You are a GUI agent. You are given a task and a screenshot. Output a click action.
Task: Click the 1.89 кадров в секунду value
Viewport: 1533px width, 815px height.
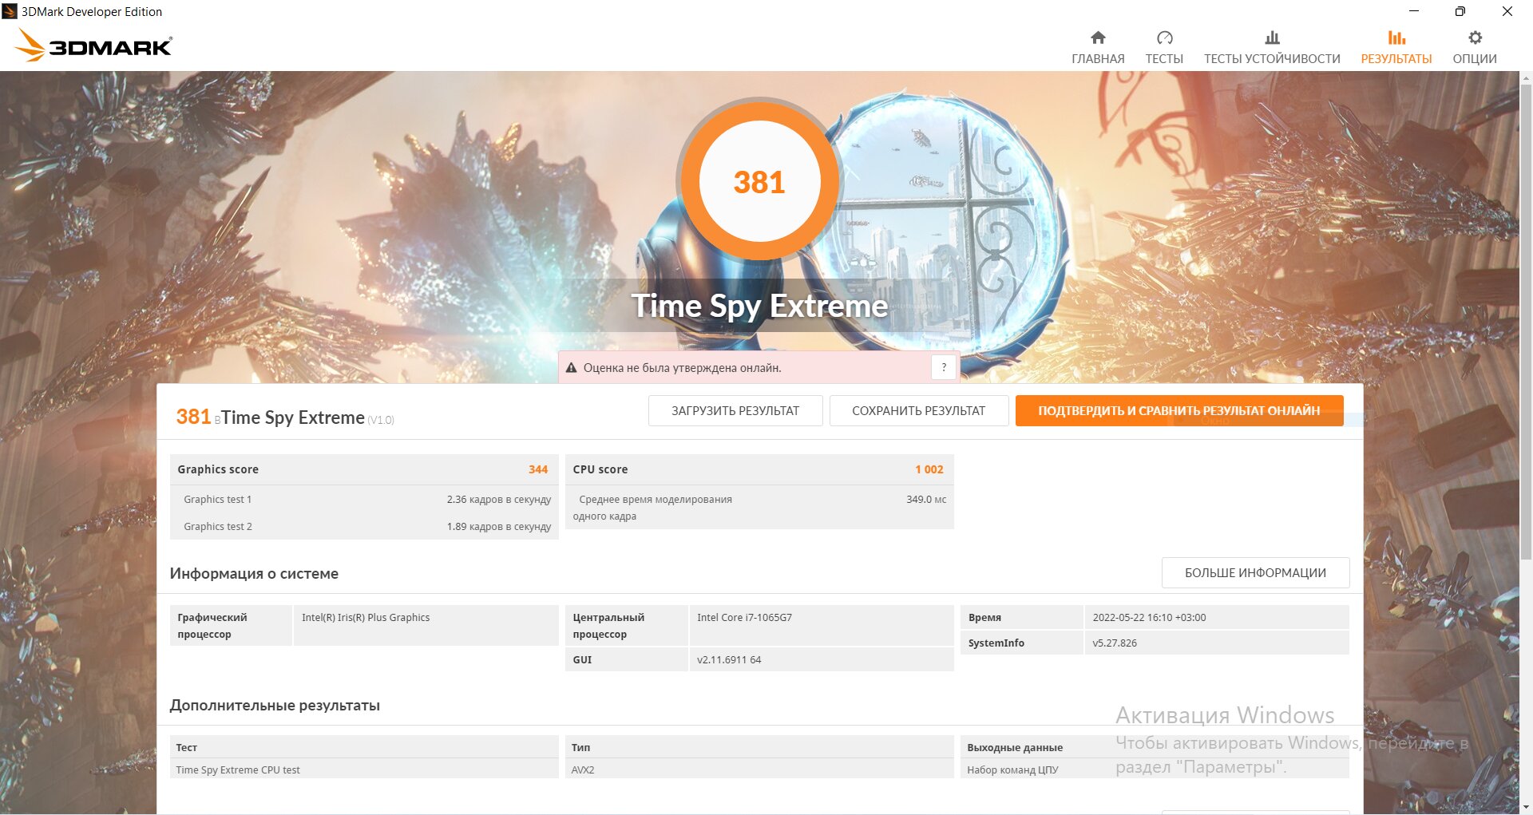[499, 526]
